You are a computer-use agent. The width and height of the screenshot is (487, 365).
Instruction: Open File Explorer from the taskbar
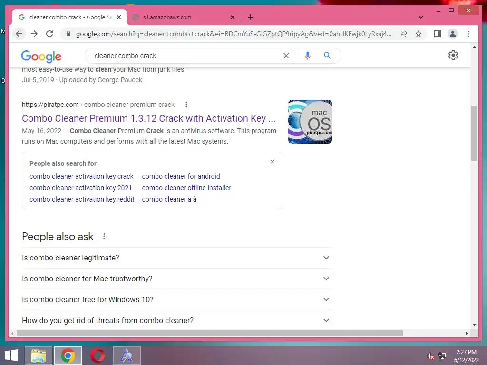point(38,355)
